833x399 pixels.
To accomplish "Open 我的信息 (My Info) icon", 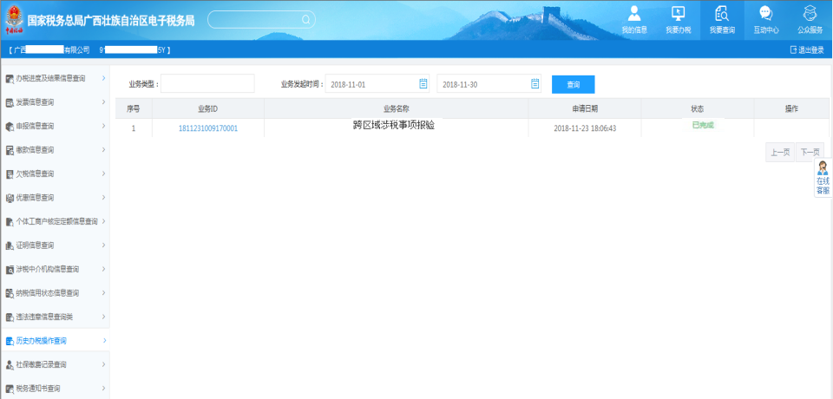I will coord(634,13).
